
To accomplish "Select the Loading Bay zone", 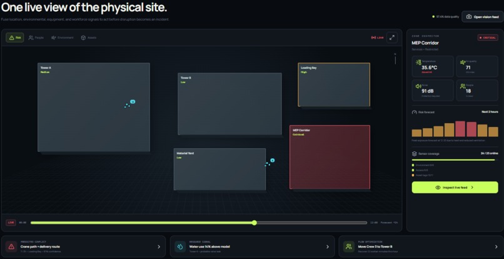I will tap(334, 84).
